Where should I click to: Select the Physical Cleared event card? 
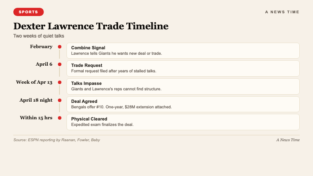pos(183,122)
